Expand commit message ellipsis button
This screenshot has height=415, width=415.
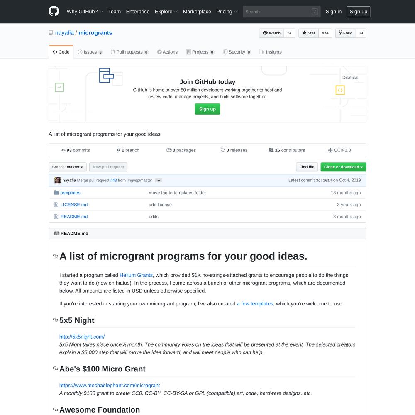click(158, 180)
